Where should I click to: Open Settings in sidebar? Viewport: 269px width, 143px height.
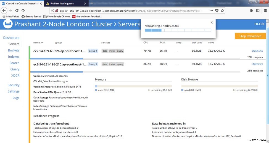(14, 91)
